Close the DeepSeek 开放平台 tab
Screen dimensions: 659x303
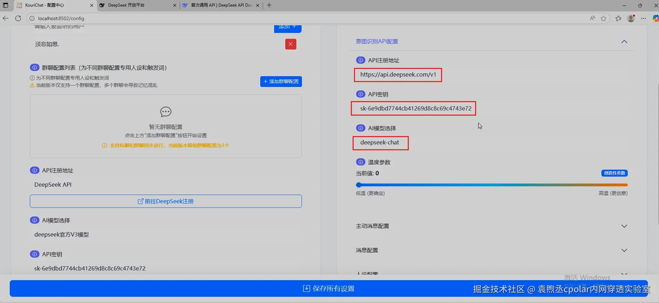point(175,5)
